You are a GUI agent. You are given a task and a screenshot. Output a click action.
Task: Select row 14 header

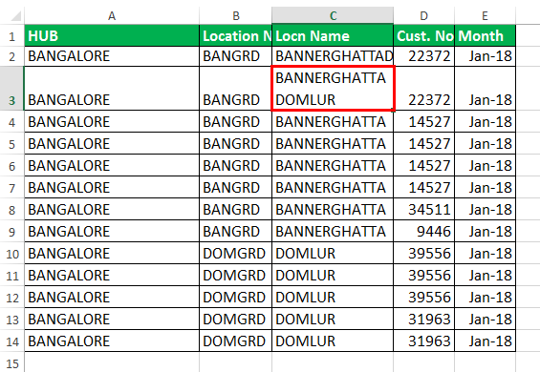[x=12, y=341]
